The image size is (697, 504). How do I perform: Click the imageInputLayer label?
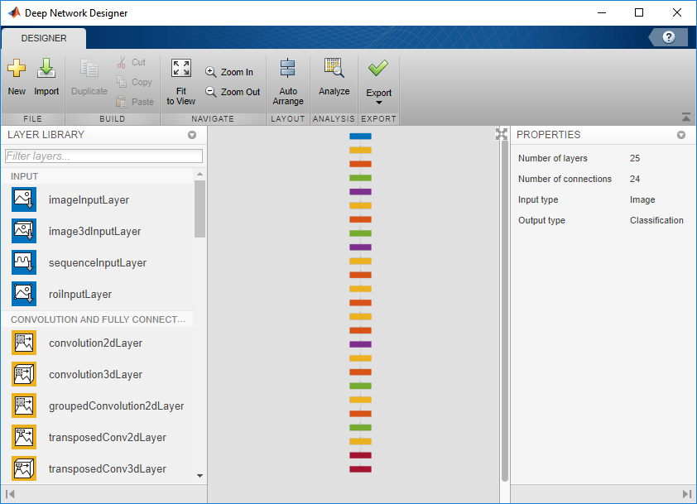pyautogui.click(x=89, y=200)
